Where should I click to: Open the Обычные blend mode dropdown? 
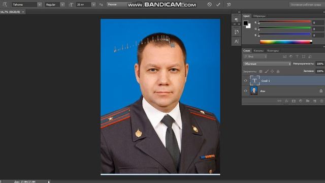[x=267, y=64]
